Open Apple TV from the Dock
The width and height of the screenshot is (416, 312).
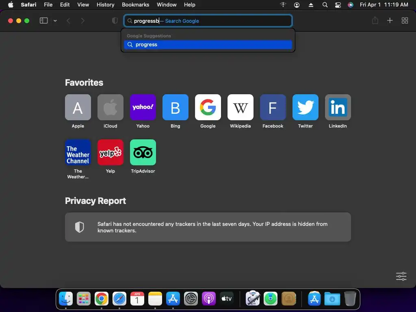click(227, 299)
